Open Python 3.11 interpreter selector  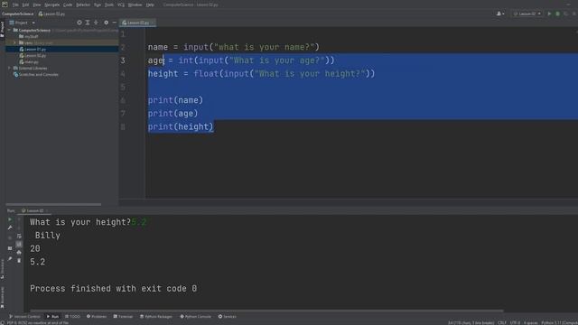coord(559,323)
